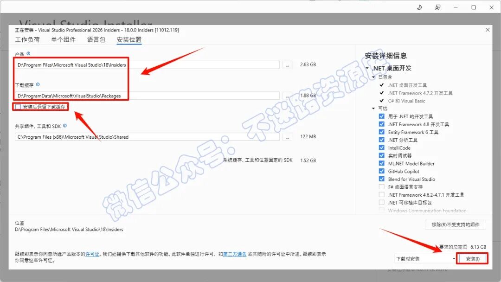Enable F# 桌面语言支持
501x282 pixels.
(381, 187)
